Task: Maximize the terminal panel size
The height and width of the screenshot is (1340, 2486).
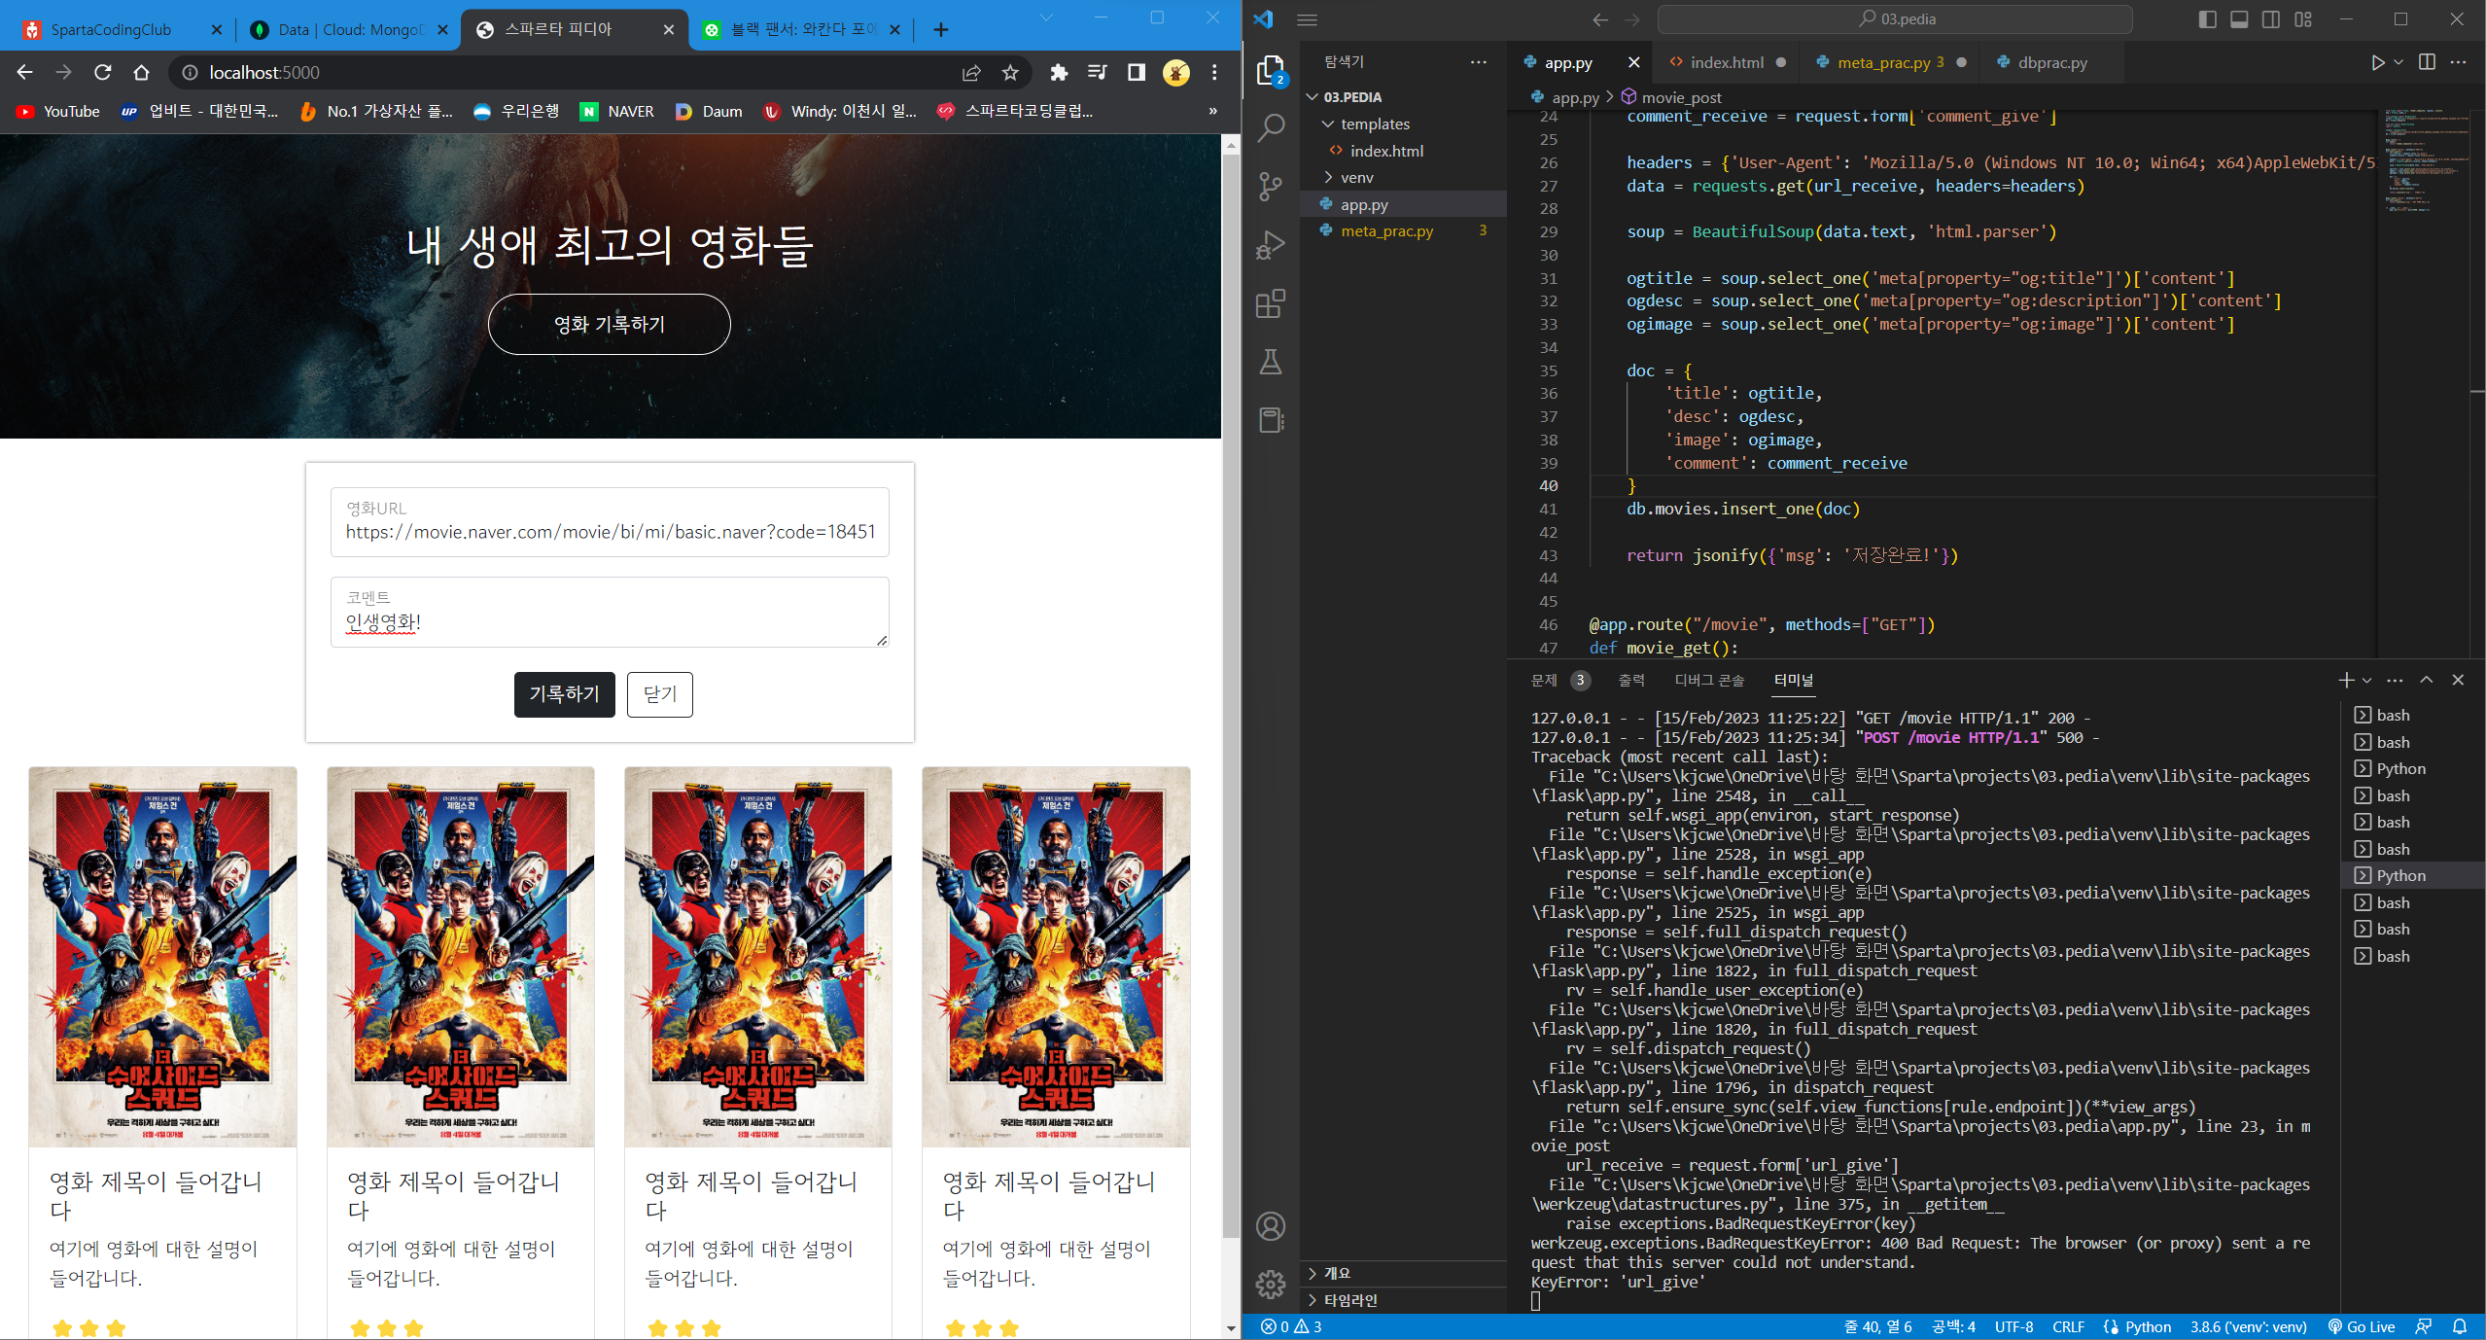Action: click(x=2427, y=680)
